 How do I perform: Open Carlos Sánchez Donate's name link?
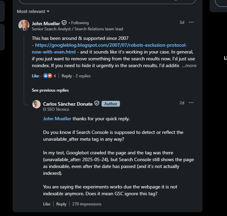click(68, 104)
